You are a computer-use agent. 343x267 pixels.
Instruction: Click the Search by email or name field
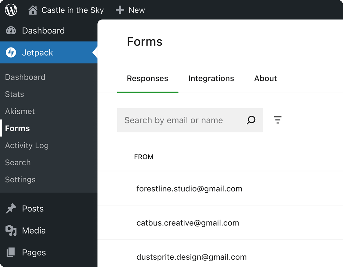180,120
